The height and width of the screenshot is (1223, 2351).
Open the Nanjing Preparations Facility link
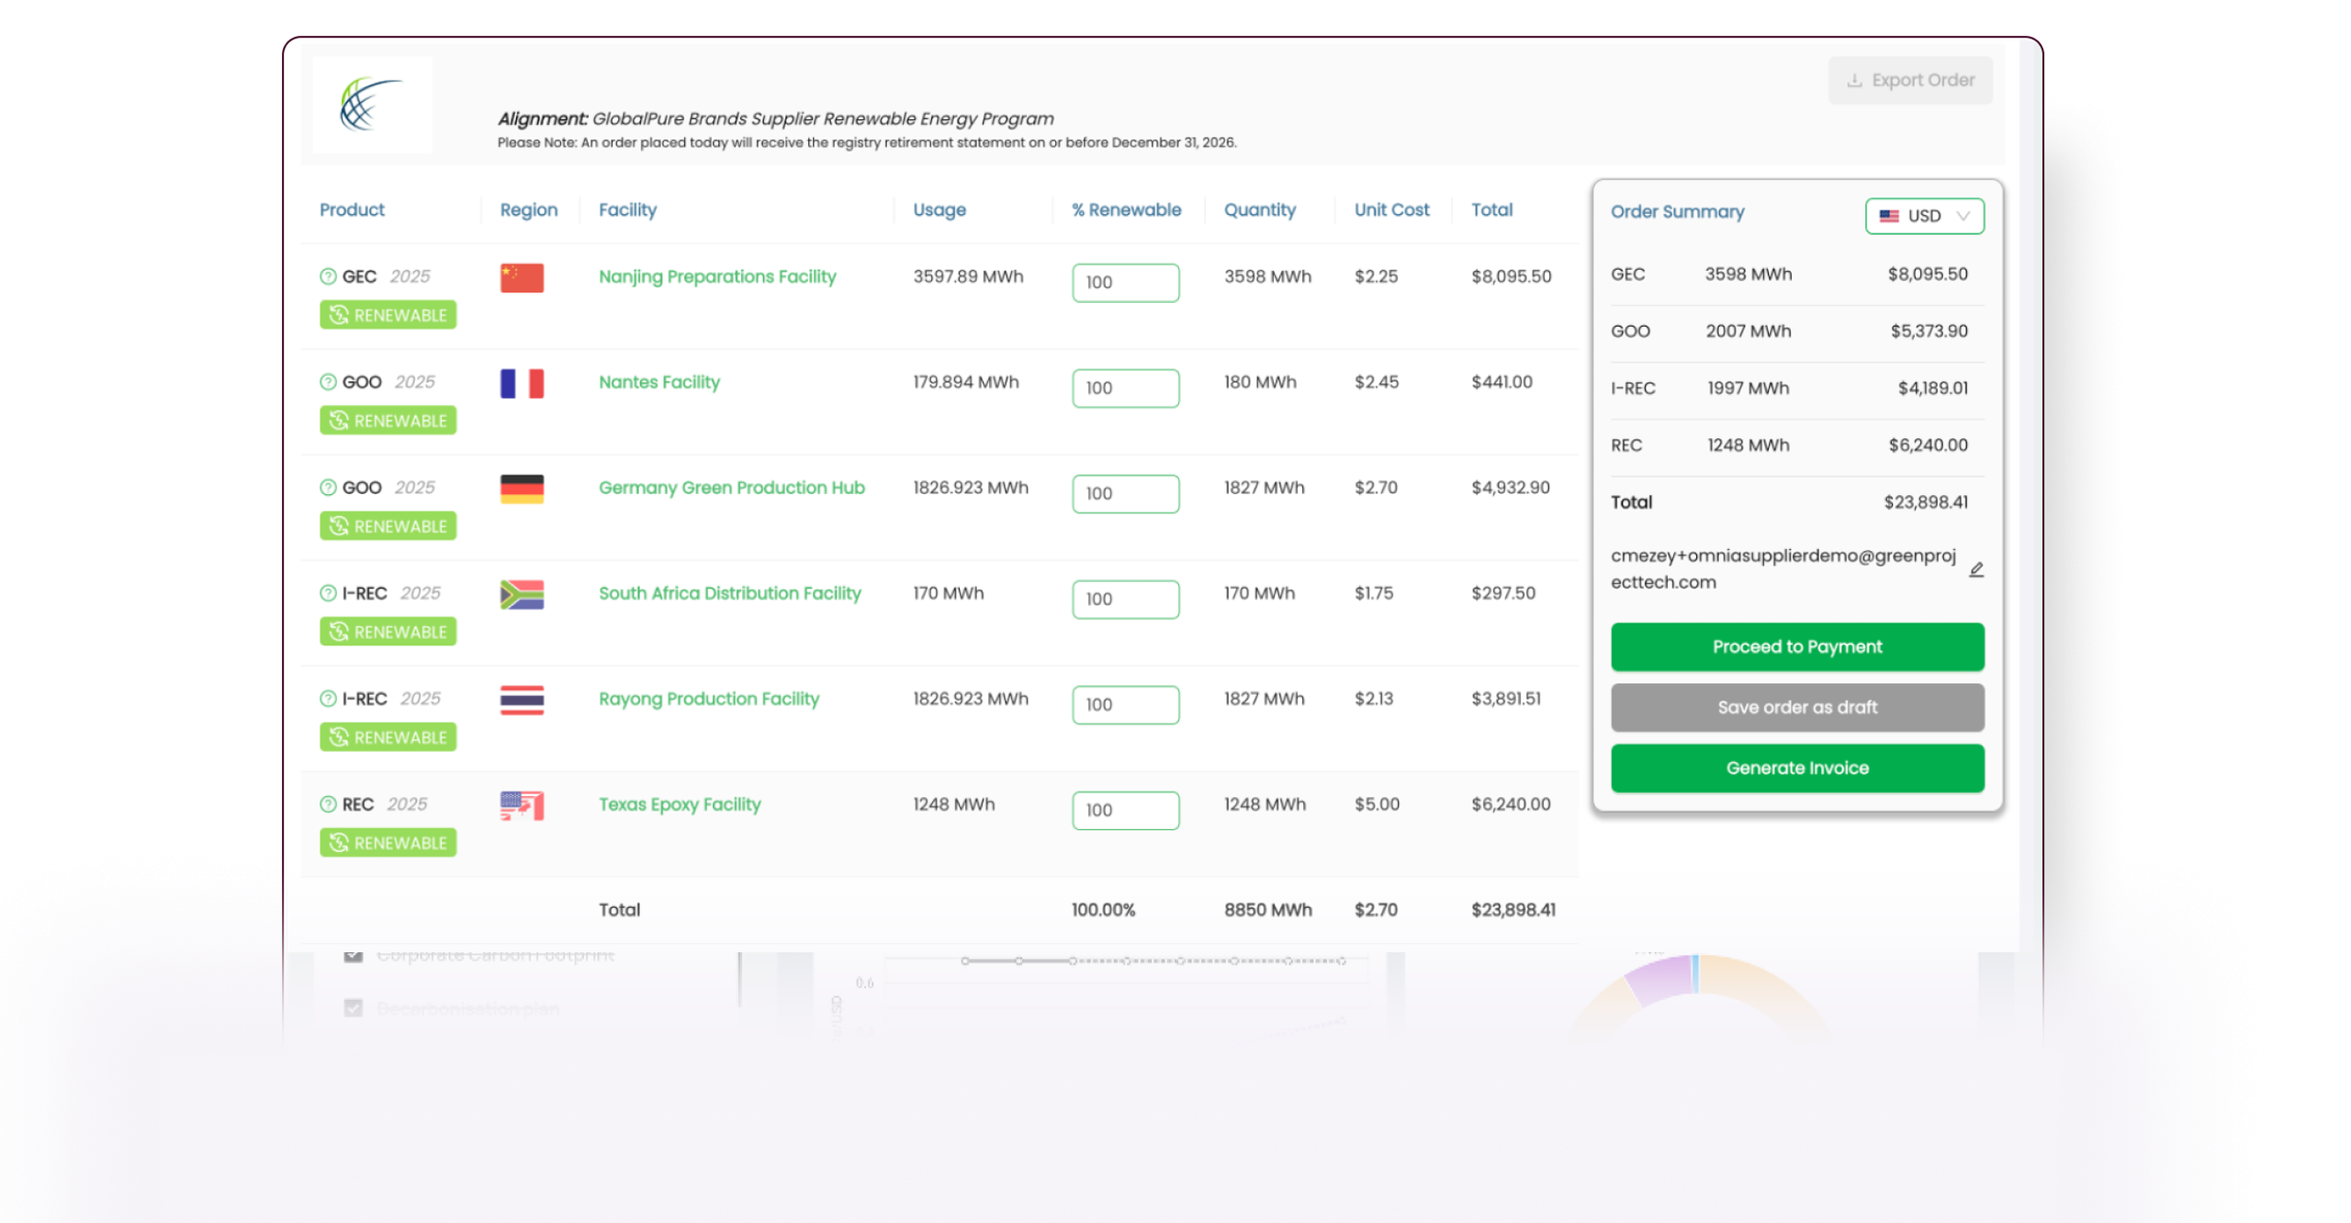[717, 277]
